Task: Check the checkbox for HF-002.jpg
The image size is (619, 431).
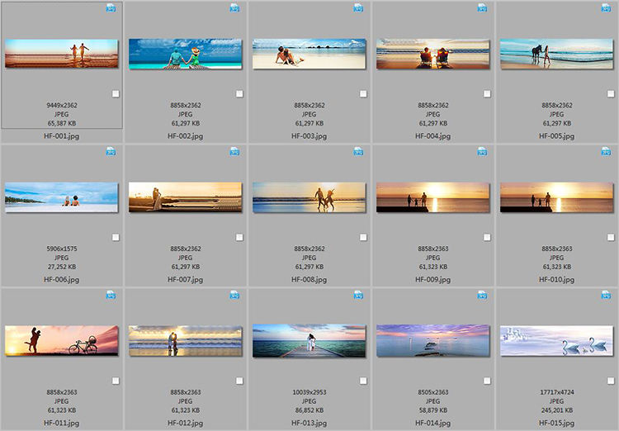Action: click(239, 94)
